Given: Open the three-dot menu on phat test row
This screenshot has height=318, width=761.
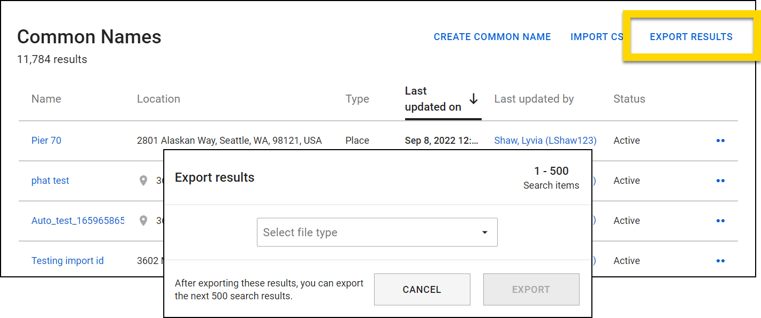Looking at the screenshot, I should pyautogui.click(x=720, y=180).
